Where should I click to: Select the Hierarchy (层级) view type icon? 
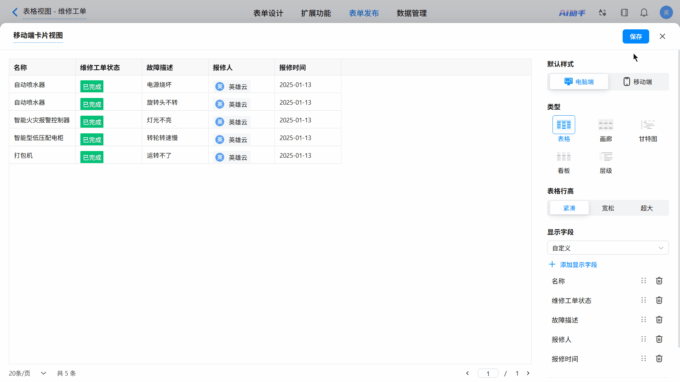coord(606,157)
